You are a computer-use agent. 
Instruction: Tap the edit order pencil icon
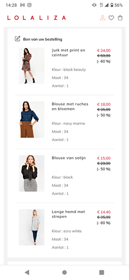[17, 39]
